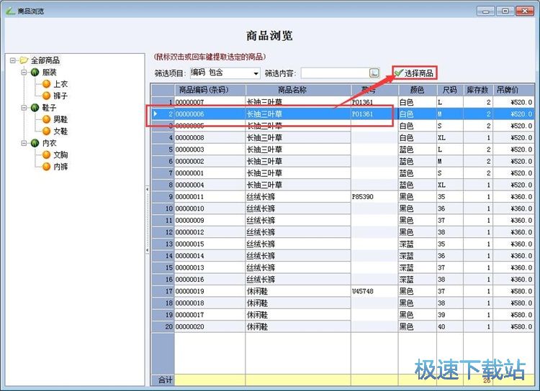Click style number P85390 cell
Screen dimensions: 540x391
coord(374,197)
